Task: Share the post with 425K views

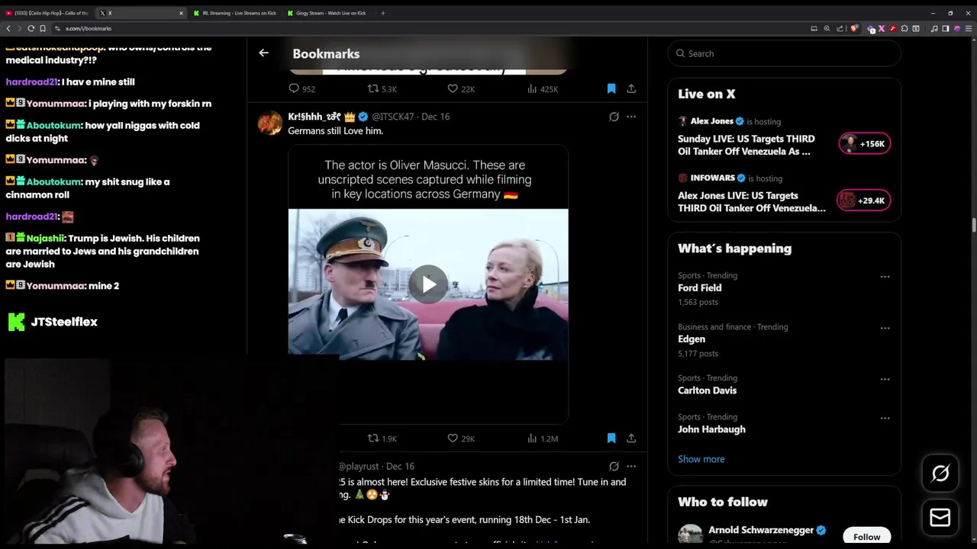Action: [x=631, y=88]
